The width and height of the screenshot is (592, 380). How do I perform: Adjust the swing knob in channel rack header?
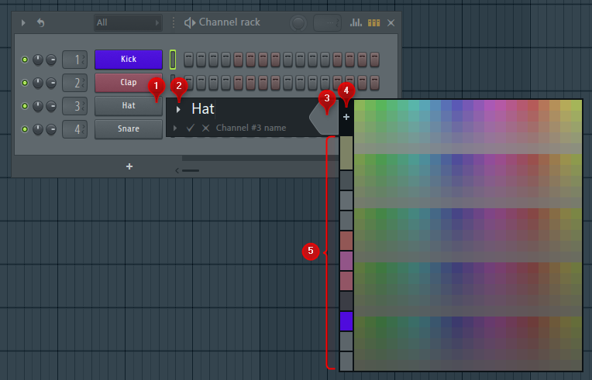coord(298,23)
